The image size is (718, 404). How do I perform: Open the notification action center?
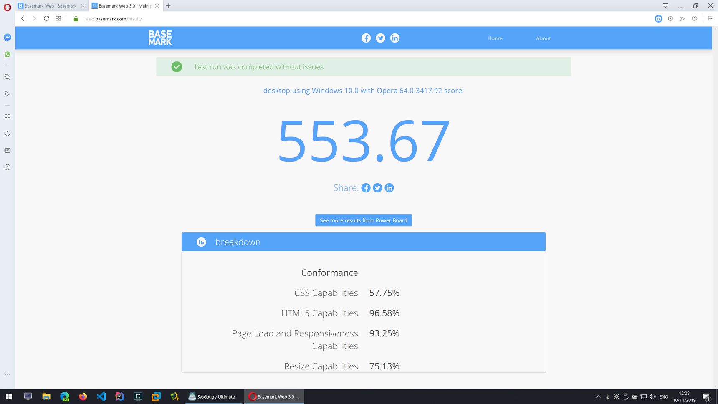pos(706,396)
